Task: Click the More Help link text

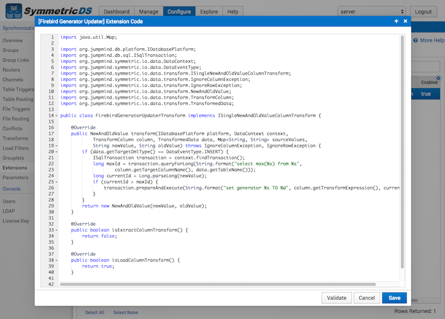Action: [x=432, y=41]
